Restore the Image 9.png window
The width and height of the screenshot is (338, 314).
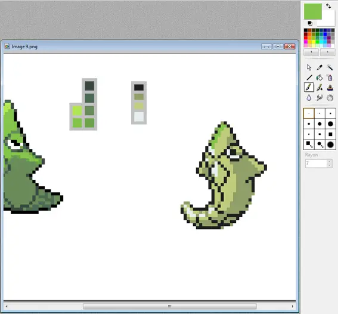[278, 46]
